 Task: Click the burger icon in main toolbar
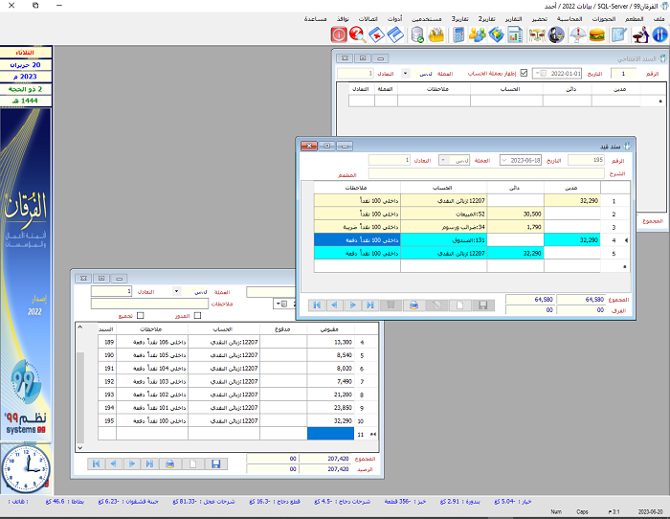click(598, 35)
